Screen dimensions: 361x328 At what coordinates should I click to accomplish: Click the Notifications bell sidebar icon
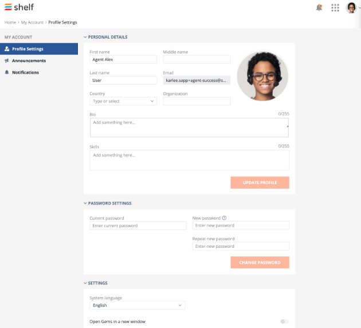pyautogui.click(x=7, y=72)
